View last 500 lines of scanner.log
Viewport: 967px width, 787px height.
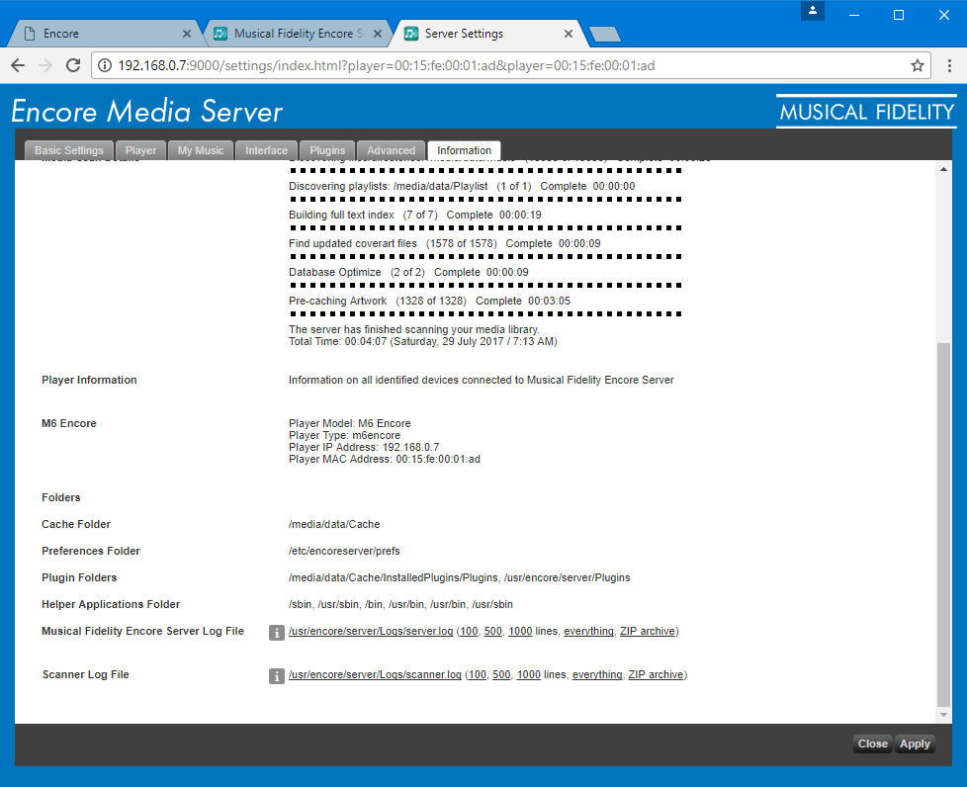[x=501, y=674]
